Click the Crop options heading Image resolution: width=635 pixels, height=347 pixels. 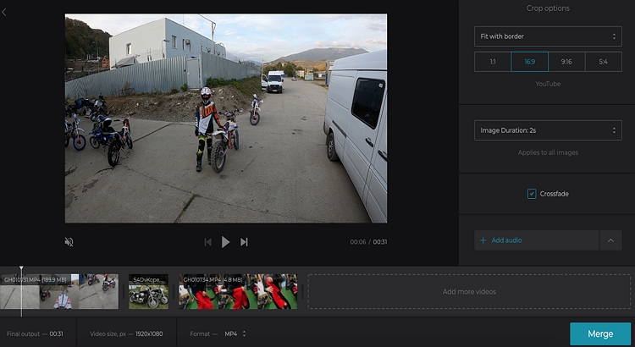click(548, 8)
